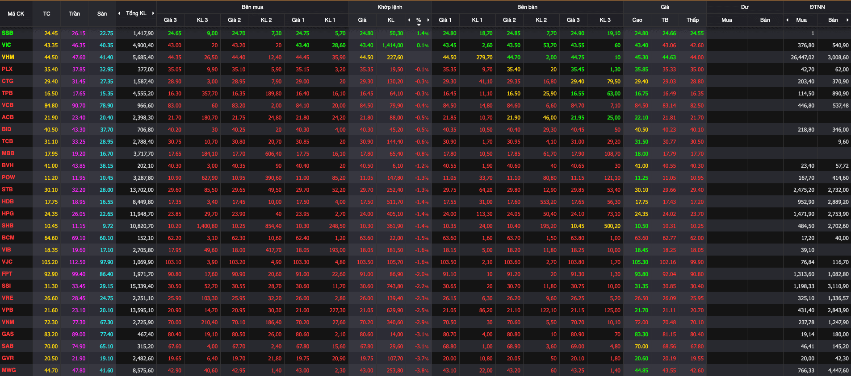The width and height of the screenshot is (851, 376).
Task: Sort by the Trần column header
Action: [75, 14]
